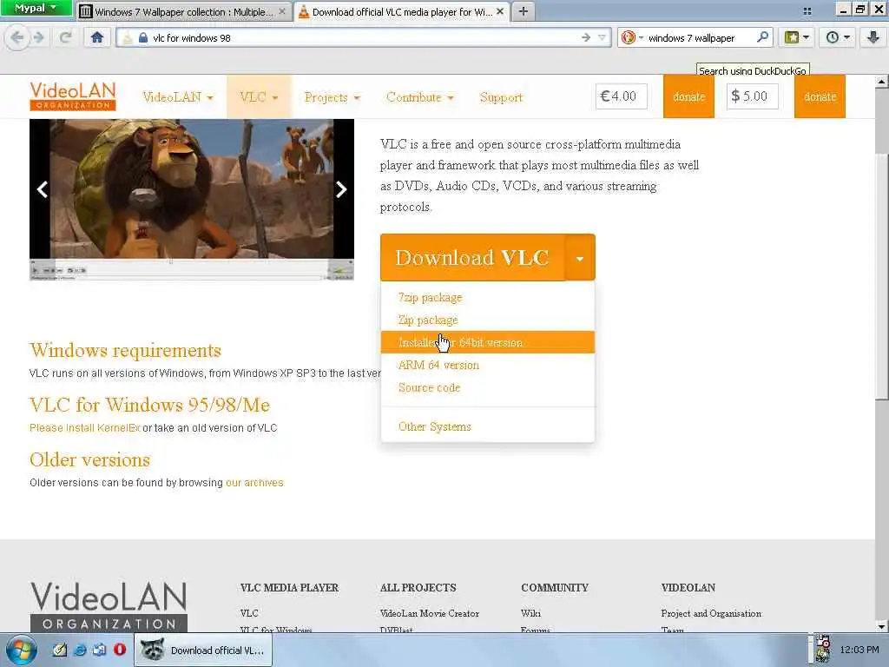Expand the VLC navigation menu
889x667 pixels.
259,97
